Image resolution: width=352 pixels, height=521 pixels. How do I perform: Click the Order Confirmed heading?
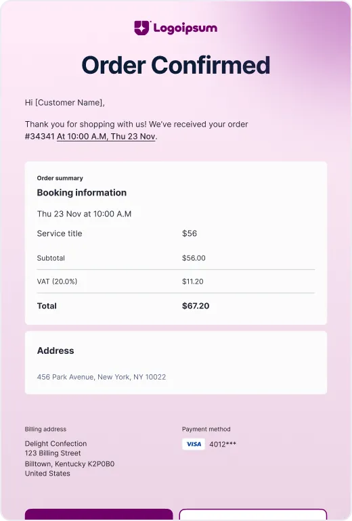point(176,65)
